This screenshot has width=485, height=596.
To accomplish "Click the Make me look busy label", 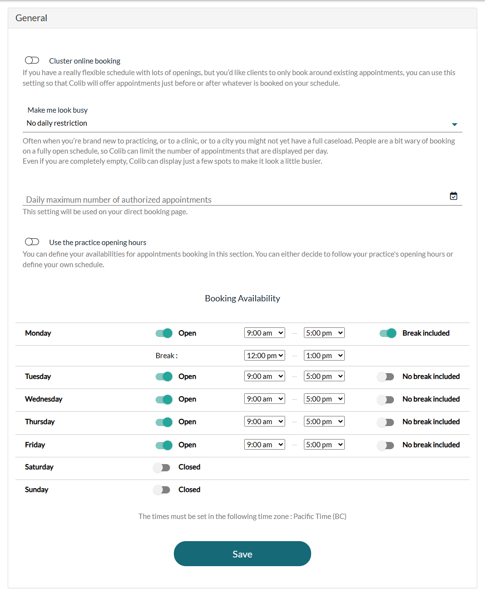I will coord(57,110).
